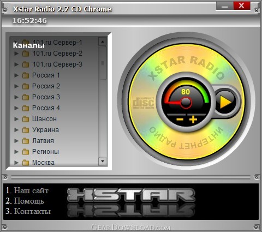Select the Латвия label

[x=43, y=141]
